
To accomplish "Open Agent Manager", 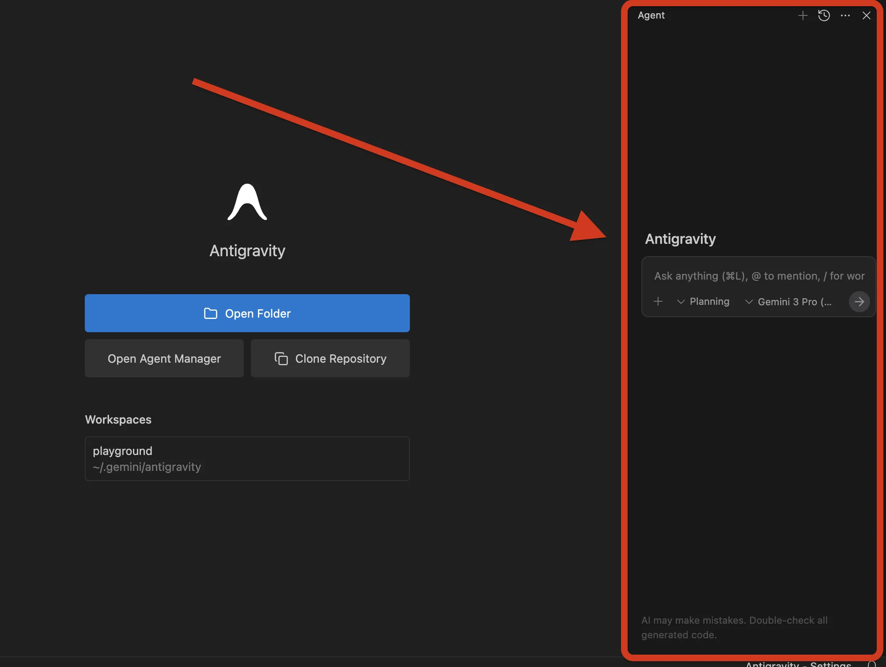I will click(164, 358).
